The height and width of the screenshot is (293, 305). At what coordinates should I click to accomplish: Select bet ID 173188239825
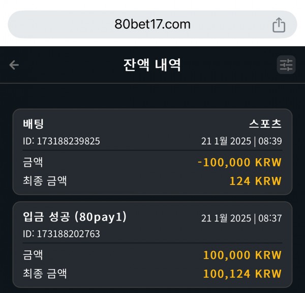click(x=62, y=141)
